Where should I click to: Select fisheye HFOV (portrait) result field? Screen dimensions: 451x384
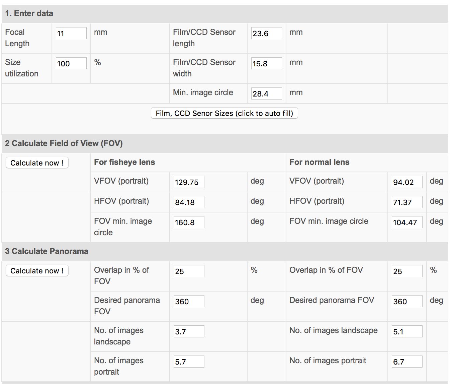pos(189,202)
